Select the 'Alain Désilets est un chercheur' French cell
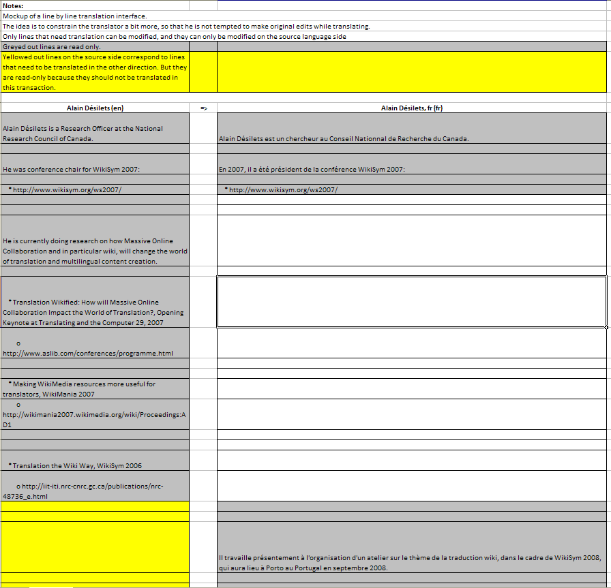Image resolution: width=611 pixels, height=588 pixels. (412, 129)
